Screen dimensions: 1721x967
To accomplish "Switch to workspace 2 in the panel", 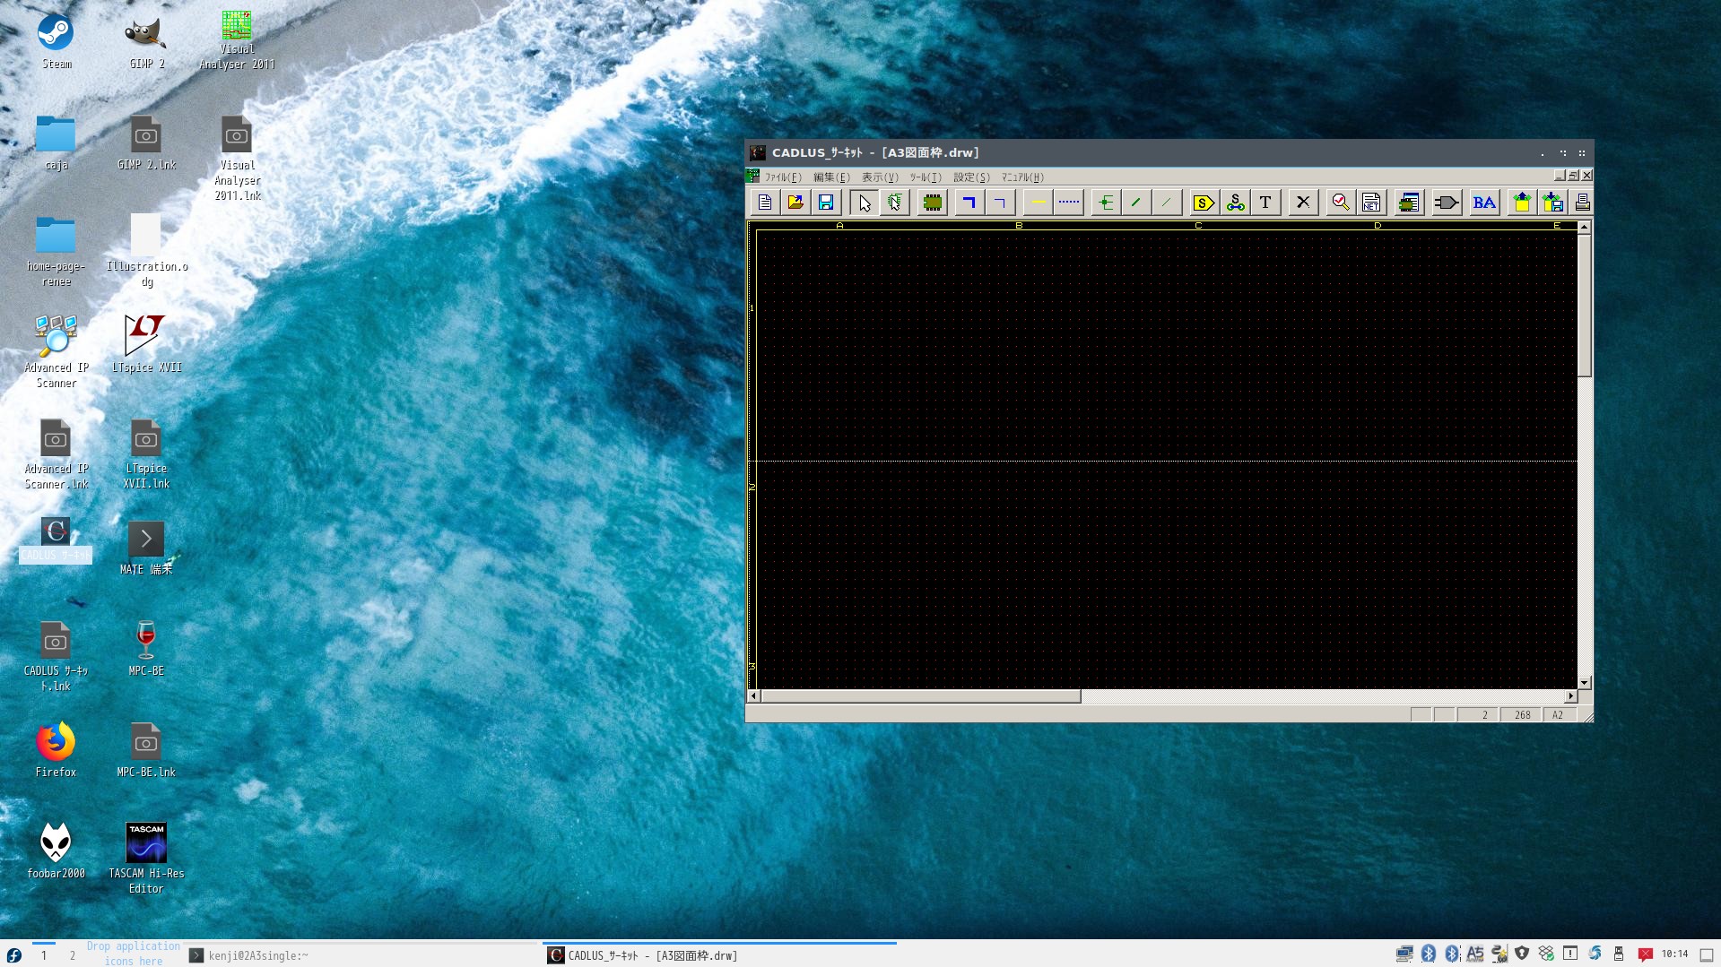I will tap(73, 955).
